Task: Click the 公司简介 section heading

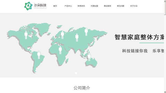Action: (82, 88)
